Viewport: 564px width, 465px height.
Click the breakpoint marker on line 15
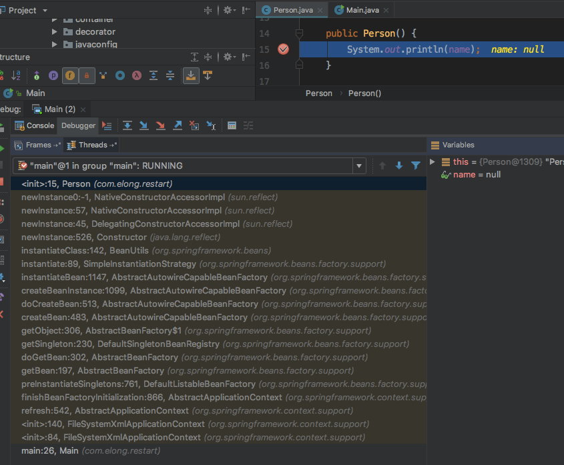[x=283, y=49]
